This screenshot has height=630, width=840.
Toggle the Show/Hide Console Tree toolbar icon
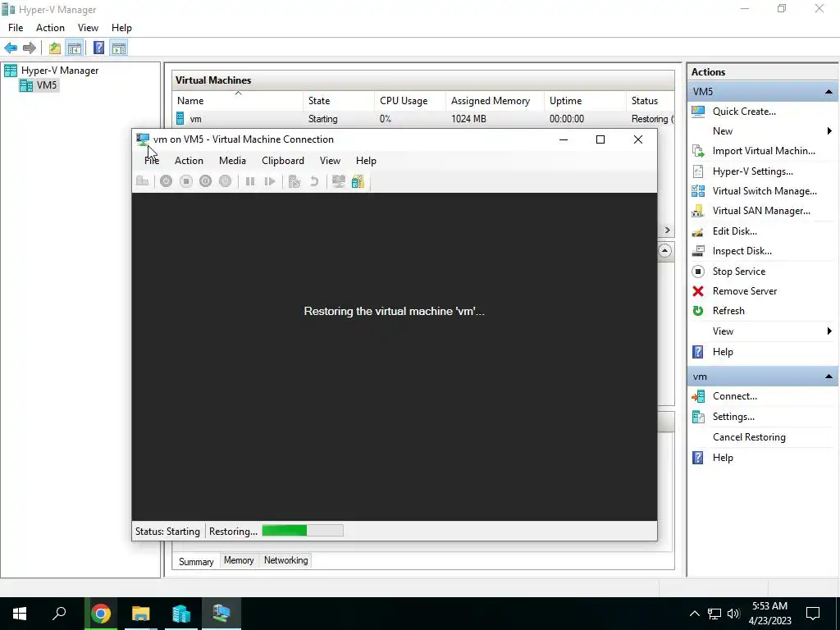click(x=75, y=48)
